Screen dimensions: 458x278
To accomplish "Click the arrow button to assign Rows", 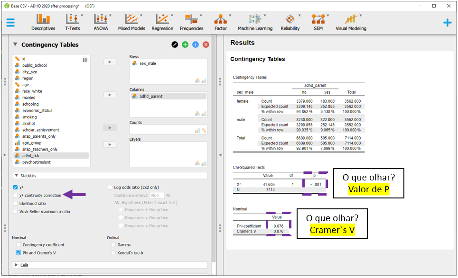I will (x=110, y=62).
